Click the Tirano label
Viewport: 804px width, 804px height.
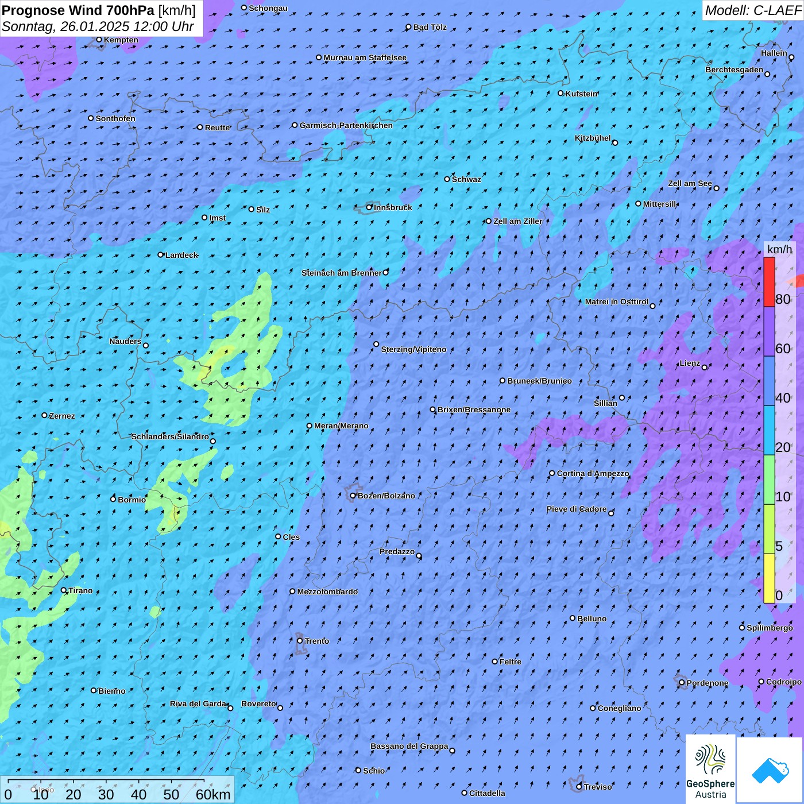pyautogui.click(x=80, y=590)
